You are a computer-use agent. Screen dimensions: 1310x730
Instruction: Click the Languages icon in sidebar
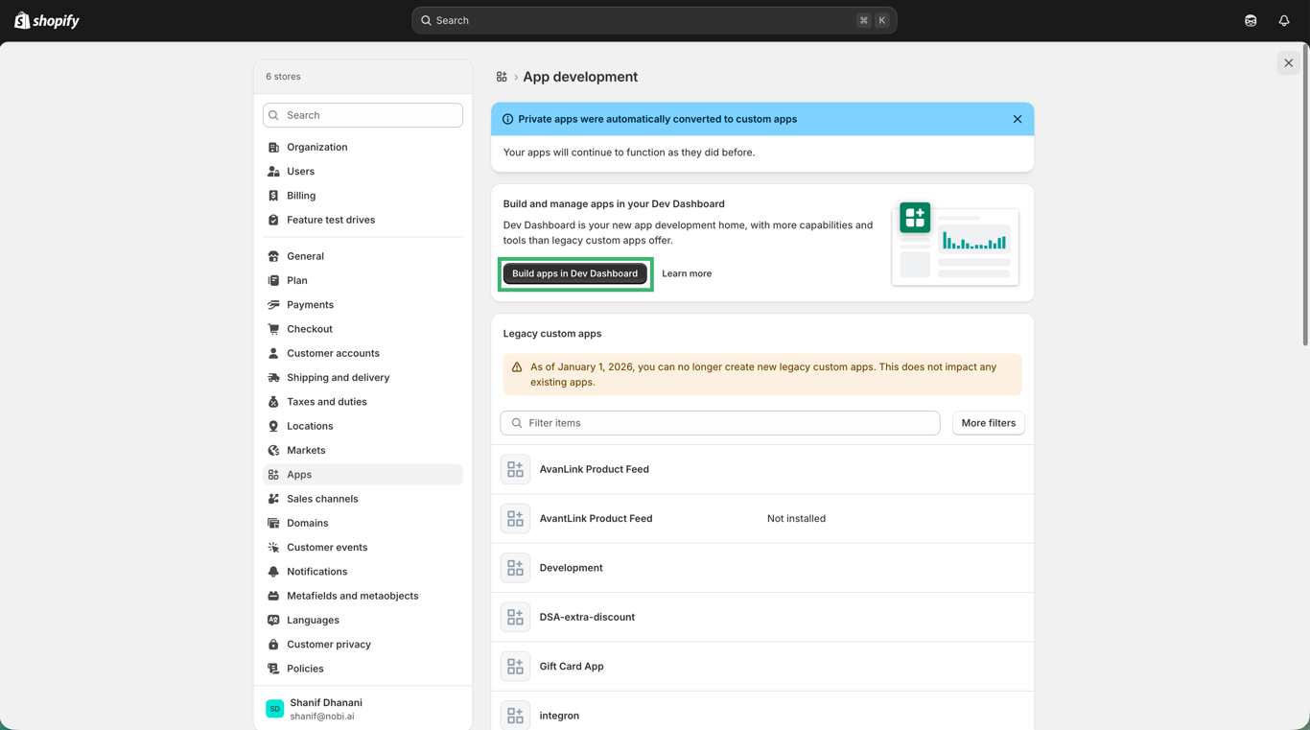click(x=273, y=621)
